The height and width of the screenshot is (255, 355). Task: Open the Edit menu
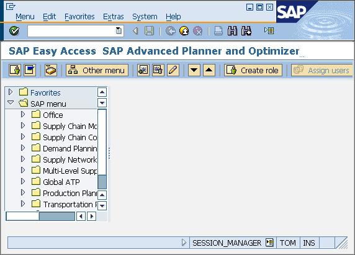(x=50, y=17)
